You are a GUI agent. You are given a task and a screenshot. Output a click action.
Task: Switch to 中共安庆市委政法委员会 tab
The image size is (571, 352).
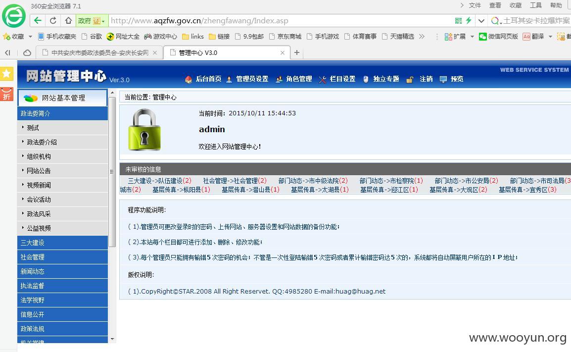pos(98,53)
